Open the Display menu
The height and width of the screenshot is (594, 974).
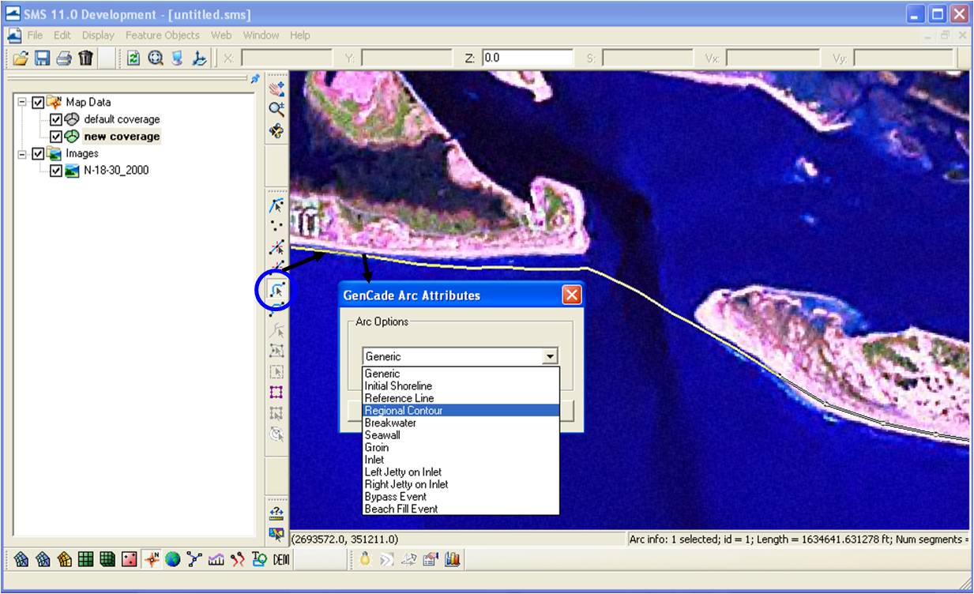[98, 35]
